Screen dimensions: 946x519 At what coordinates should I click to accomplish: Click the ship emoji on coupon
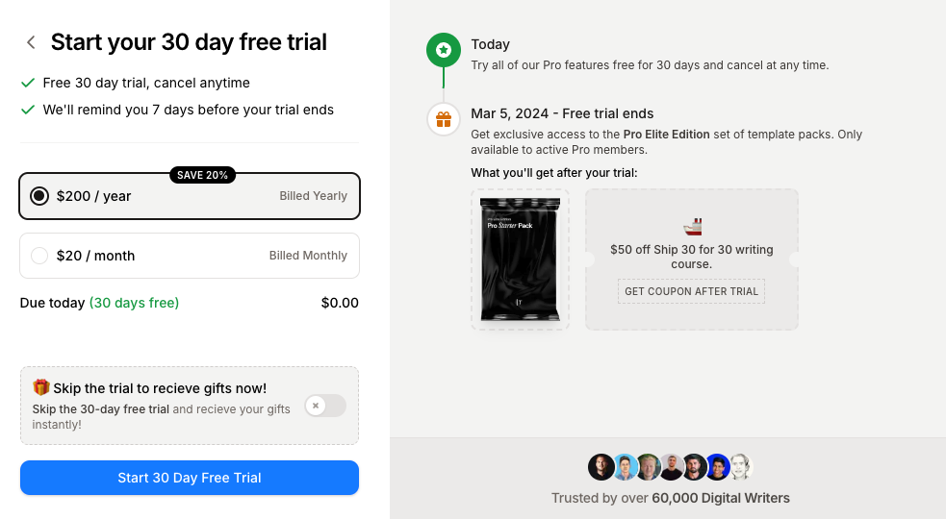692,227
